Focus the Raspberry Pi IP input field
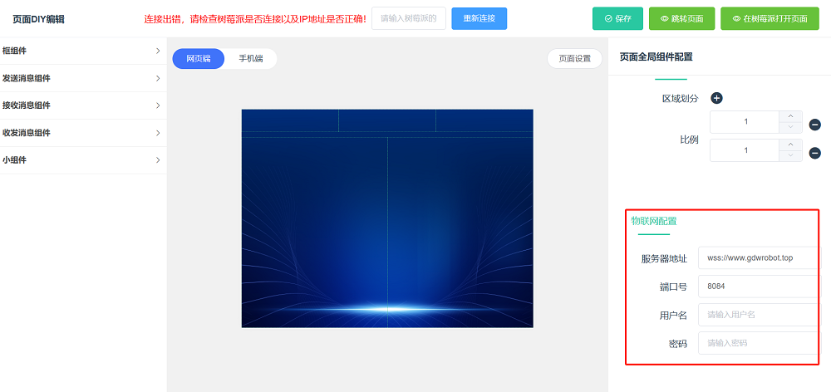 (x=409, y=18)
